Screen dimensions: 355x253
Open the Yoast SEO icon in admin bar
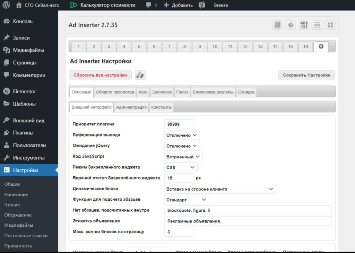[x=202, y=5]
